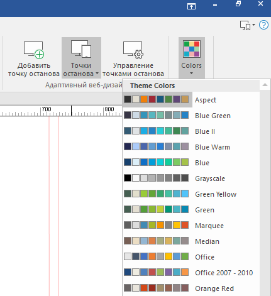This screenshot has width=271, height=296.
Task: Open the Manage Breakpoints gear monitor icon
Action: pyautogui.click(x=133, y=50)
